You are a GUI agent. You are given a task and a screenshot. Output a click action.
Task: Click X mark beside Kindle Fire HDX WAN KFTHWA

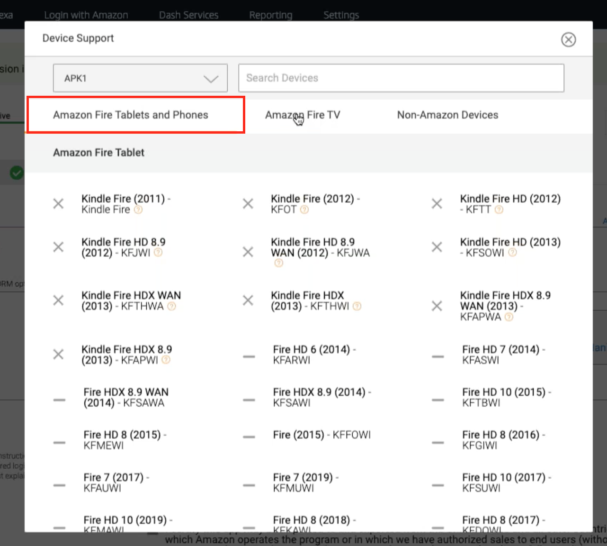58,300
